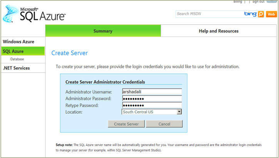The height and width of the screenshot is (158, 279).
Task: Select .NET Services in sidebar
Action: click(23, 68)
